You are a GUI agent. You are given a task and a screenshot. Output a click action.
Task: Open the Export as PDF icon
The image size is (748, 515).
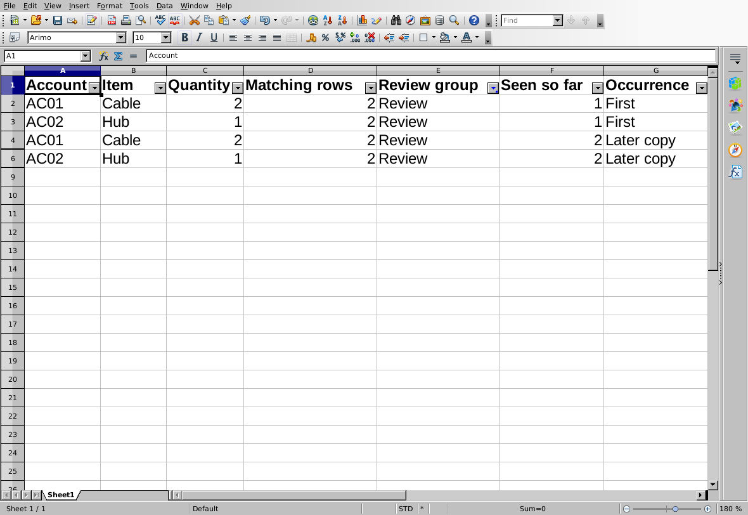coord(112,20)
